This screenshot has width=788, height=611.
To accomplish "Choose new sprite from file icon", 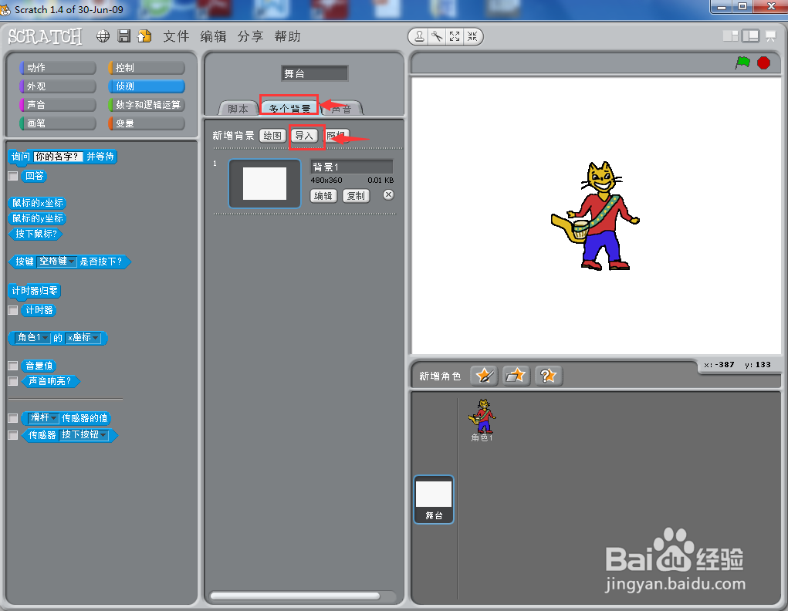I will pos(516,376).
